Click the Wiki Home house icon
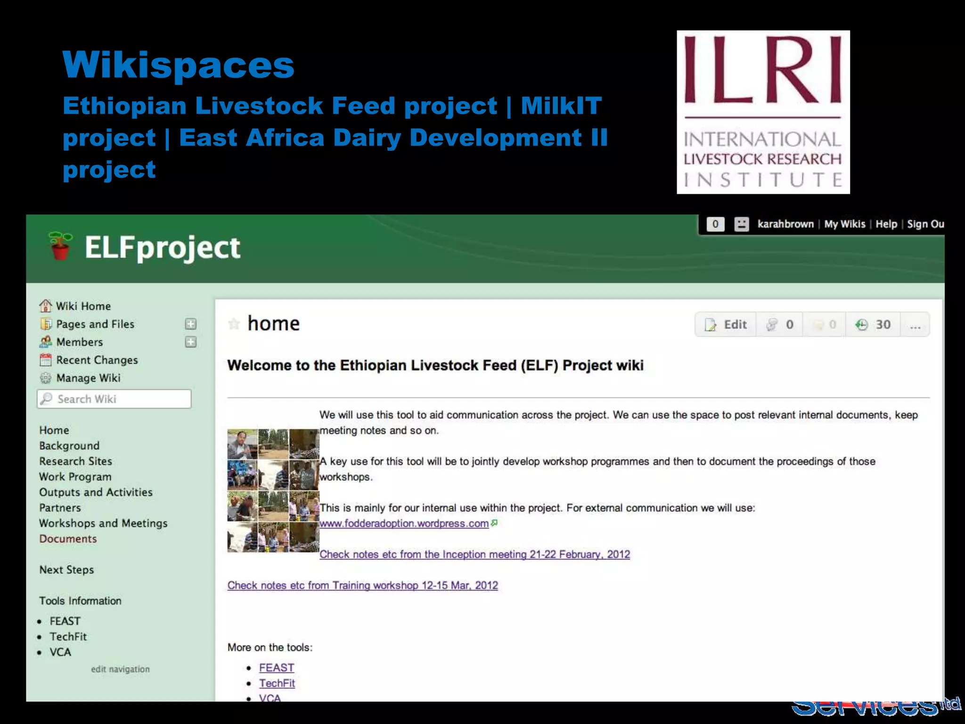The height and width of the screenshot is (724, 965). 46,306
